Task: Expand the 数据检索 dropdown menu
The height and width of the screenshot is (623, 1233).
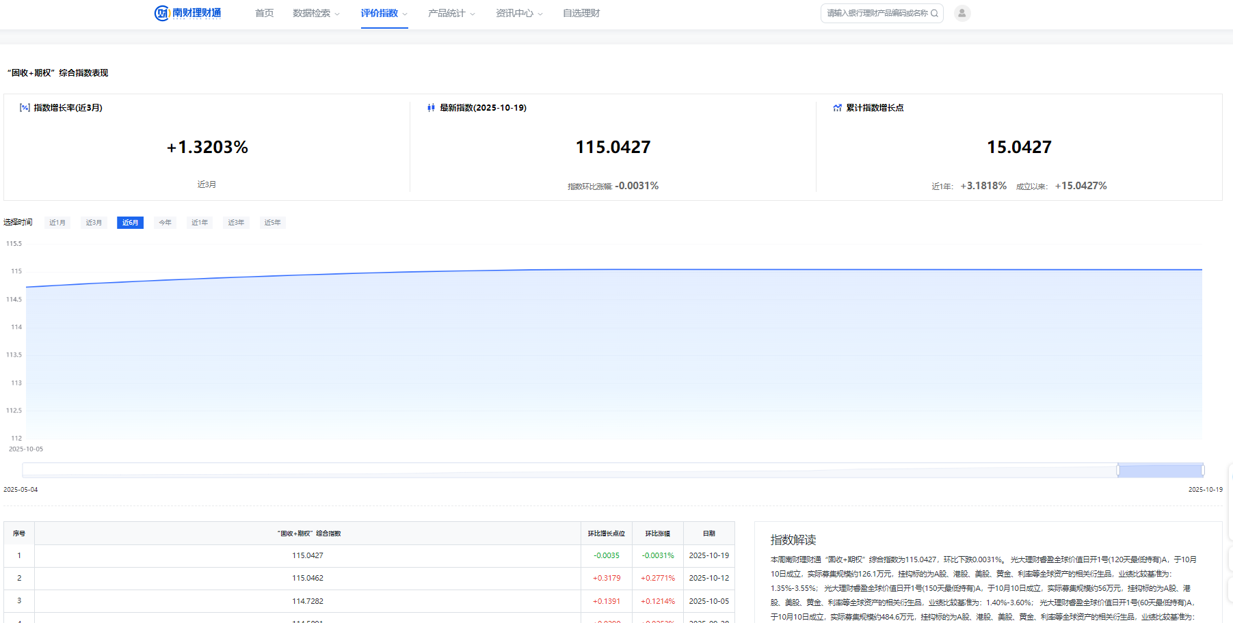Action: (316, 13)
